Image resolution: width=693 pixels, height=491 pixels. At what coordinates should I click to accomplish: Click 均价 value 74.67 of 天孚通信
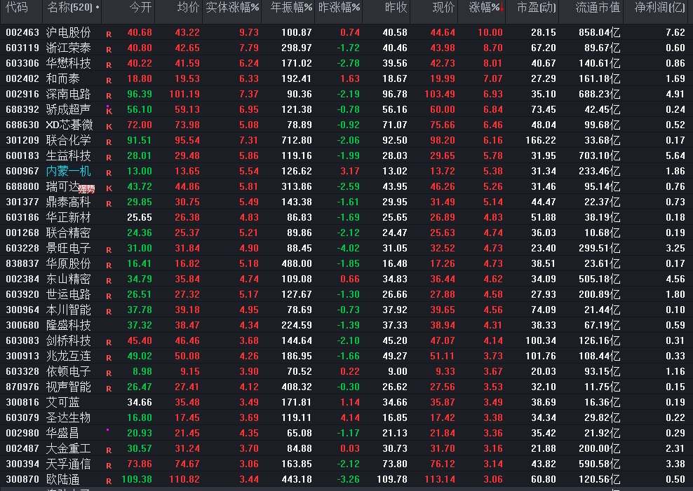187,464
